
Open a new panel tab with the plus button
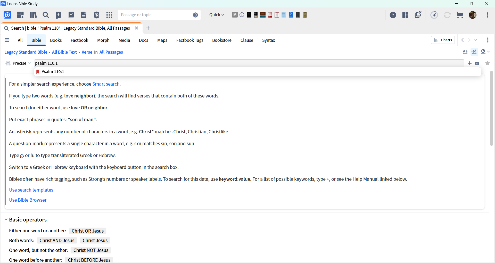pos(148,28)
